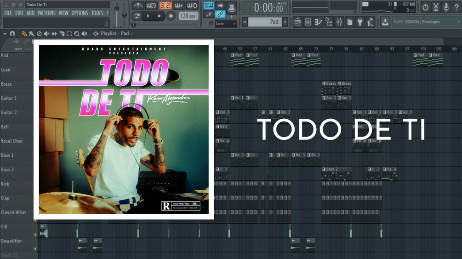Image resolution: width=462 pixels, height=259 pixels.
Task: Toggle typing keyboard to piano icon
Action: [209, 6]
